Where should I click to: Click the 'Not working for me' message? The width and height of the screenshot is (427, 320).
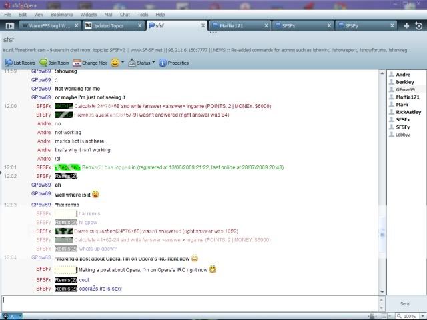77,89
